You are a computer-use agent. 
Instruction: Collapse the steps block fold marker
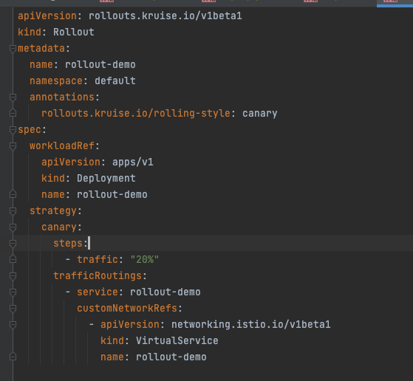[x=13, y=244]
